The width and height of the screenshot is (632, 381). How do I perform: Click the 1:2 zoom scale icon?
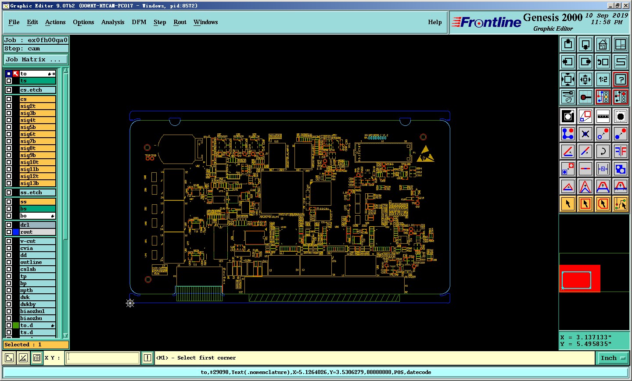tap(603, 79)
